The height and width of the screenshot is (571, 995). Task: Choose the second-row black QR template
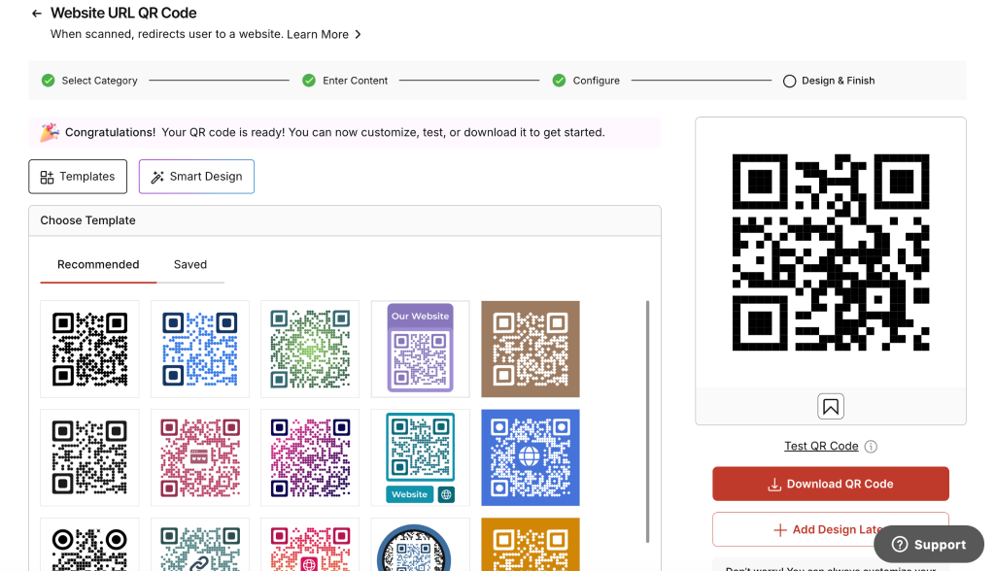click(x=89, y=457)
